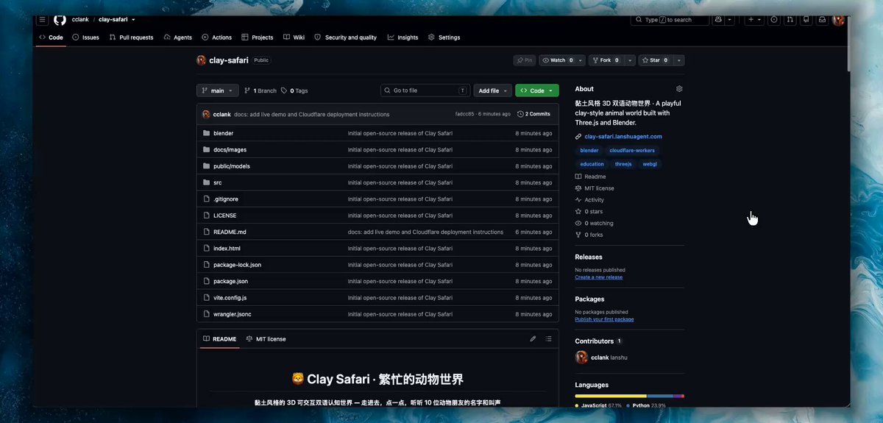This screenshot has height=423, width=883.
Task: Click the file icon beside LICENSE
Action: 207,216
